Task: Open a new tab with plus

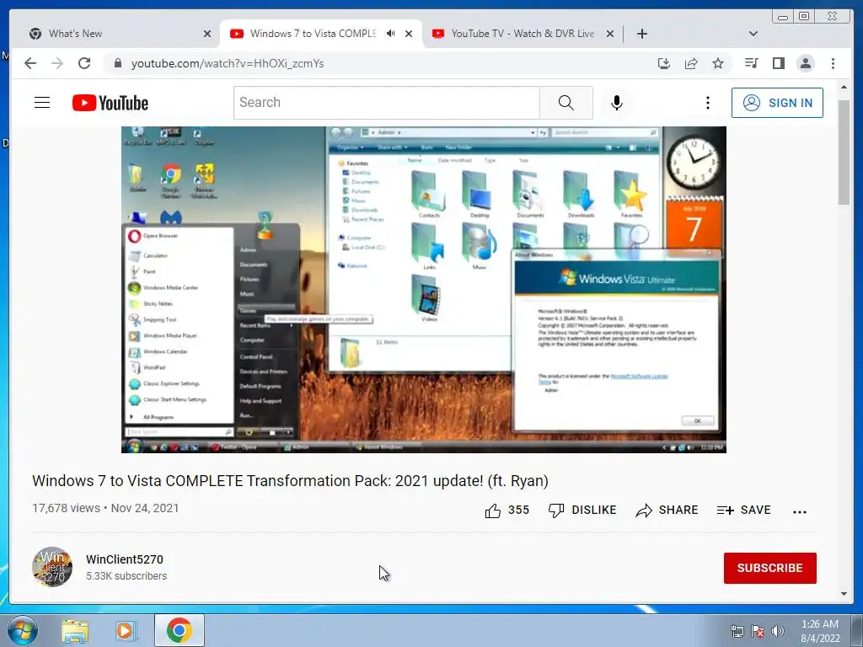Action: pyautogui.click(x=641, y=34)
